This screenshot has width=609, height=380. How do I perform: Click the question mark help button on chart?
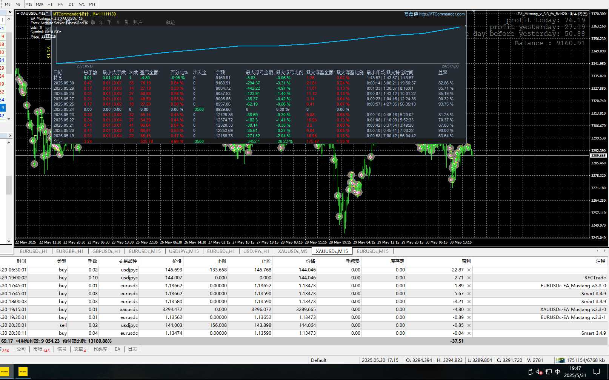[x=48, y=29]
